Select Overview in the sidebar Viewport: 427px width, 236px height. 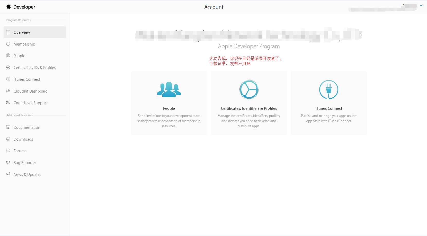(x=22, y=32)
